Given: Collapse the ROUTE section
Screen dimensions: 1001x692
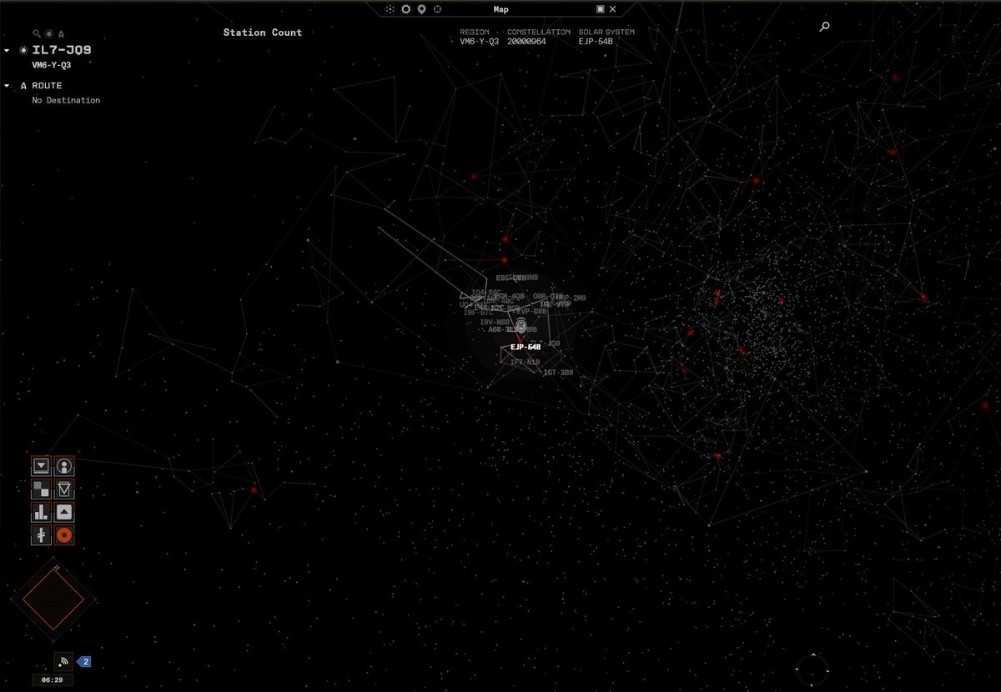Looking at the screenshot, I should point(8,86).
